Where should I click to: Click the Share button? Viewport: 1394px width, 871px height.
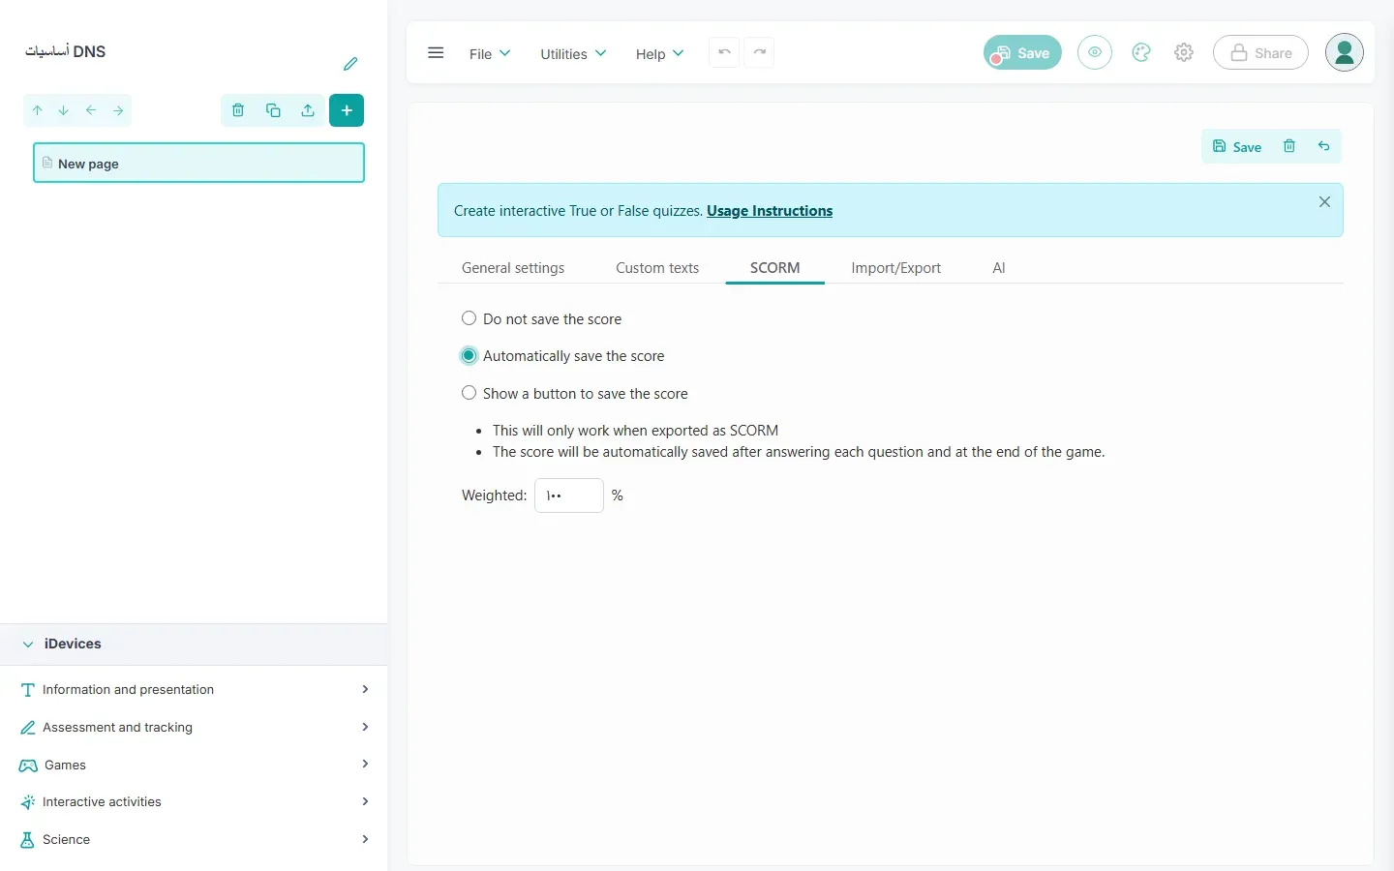coord(1260,52)
